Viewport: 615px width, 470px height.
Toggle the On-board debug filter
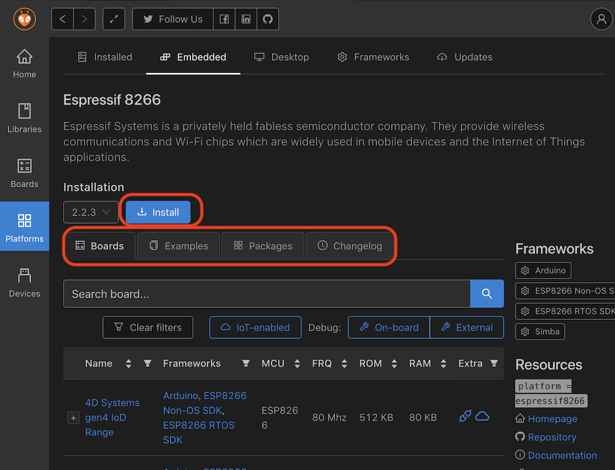(x=389, y=327)
